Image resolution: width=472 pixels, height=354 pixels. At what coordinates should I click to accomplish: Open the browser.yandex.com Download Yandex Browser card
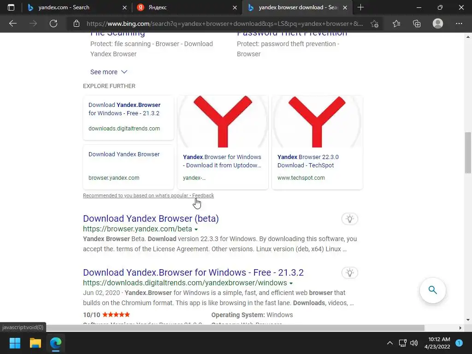tap(129, 167)
